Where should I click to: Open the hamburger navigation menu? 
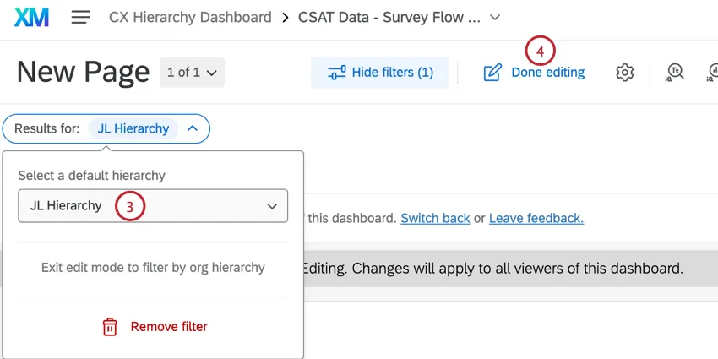point(81,17)
